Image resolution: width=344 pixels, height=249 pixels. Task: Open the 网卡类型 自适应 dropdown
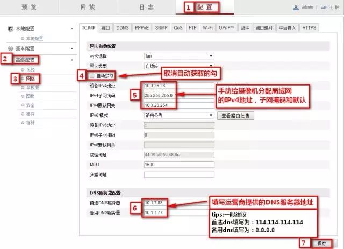click(x=179, y=65)
